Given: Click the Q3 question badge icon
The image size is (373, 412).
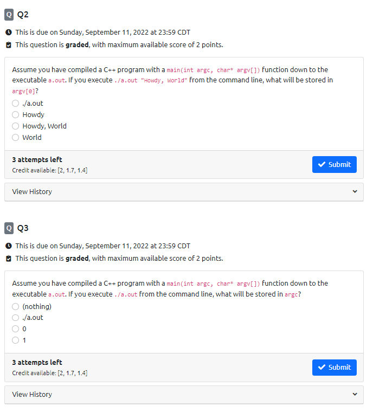Looking at the screenshot, I should pos(9,228).
